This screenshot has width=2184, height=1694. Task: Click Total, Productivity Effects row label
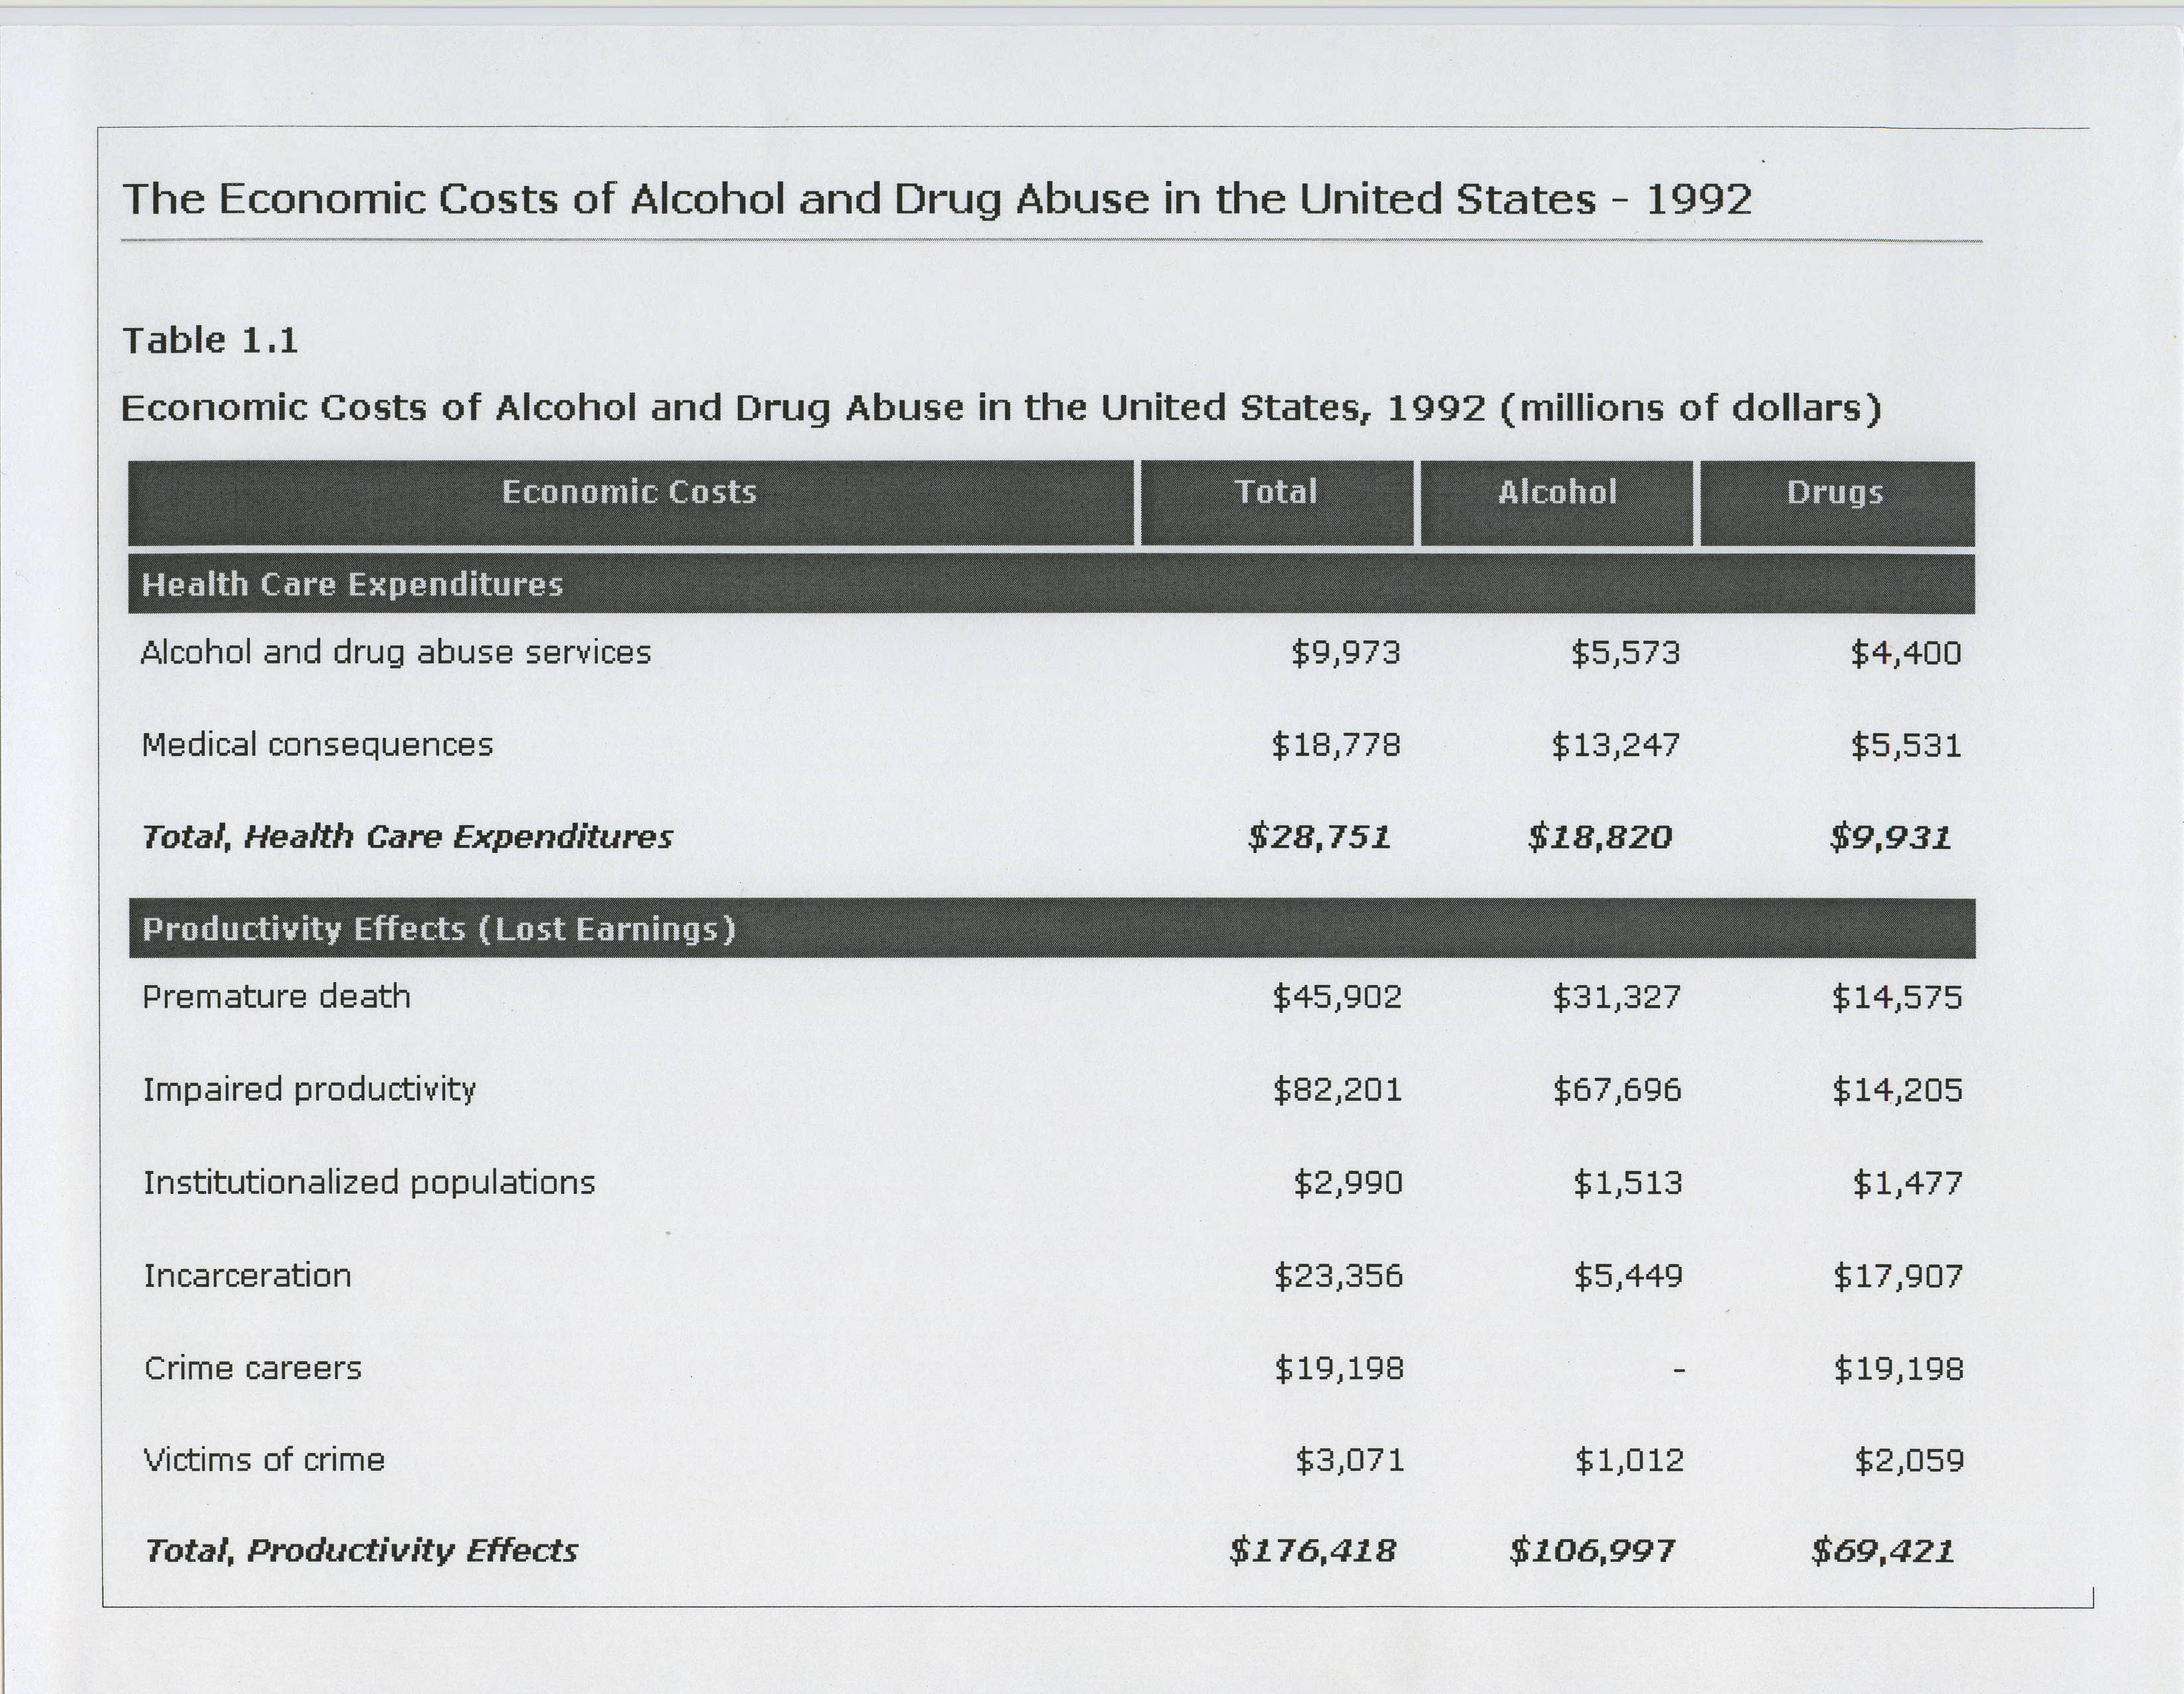coord(361,1551)
